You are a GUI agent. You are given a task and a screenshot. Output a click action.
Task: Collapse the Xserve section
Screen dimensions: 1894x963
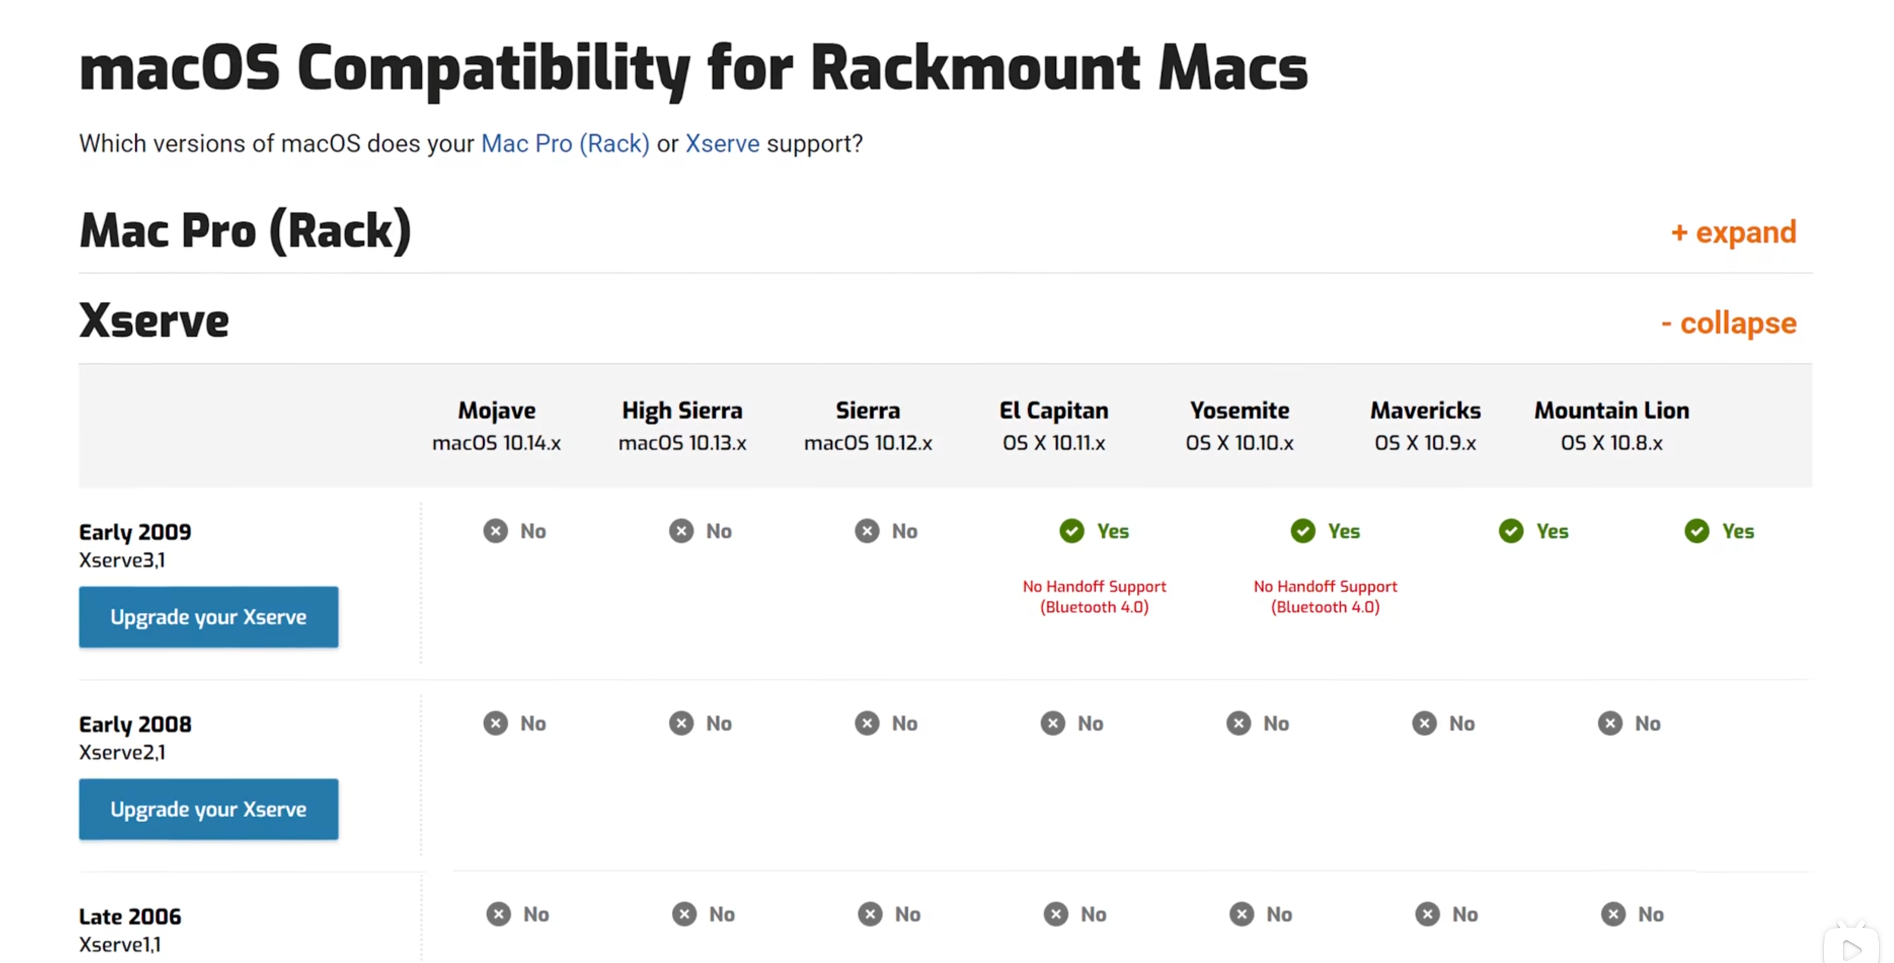[1728, 324]
